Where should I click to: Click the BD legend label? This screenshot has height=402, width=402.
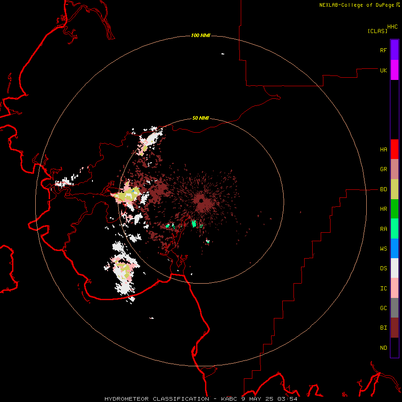383,189
